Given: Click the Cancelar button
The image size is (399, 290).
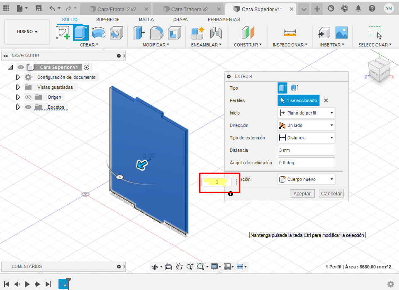Looking at the screenshot, I should click(331, 193).
